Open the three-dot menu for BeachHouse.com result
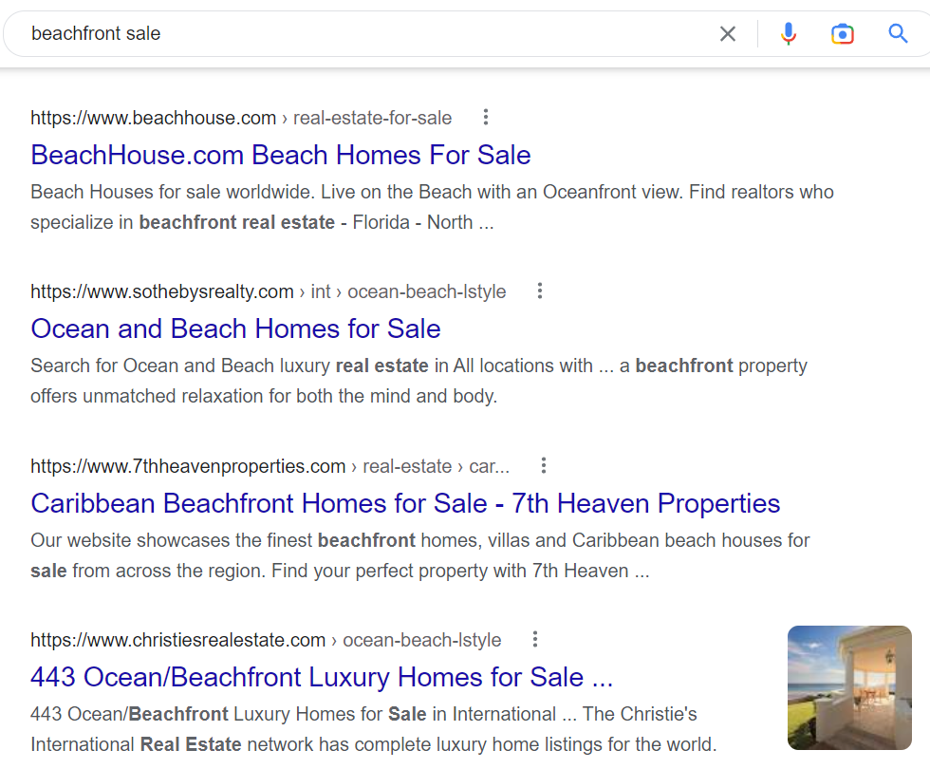Image resolution: width=930 pixels, height=769 pixels. [x=485, y=117]
